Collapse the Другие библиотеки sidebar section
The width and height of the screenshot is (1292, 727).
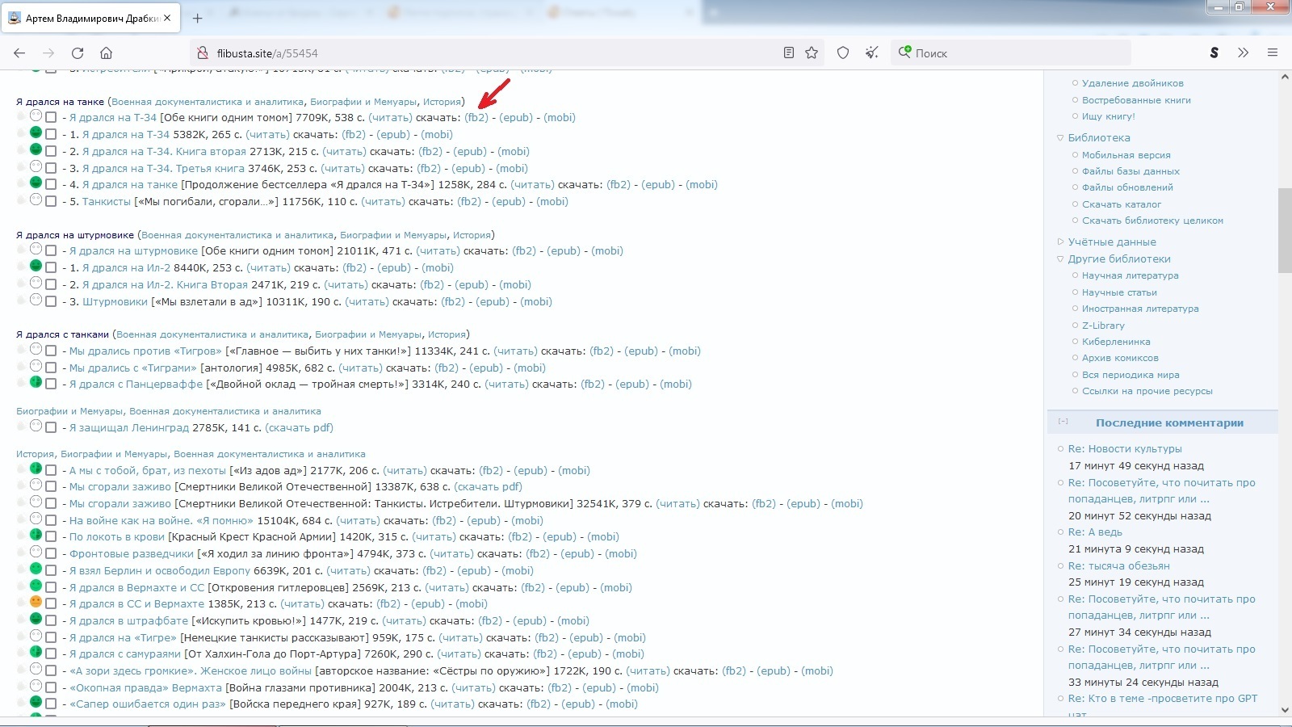tap(1060, 259)
